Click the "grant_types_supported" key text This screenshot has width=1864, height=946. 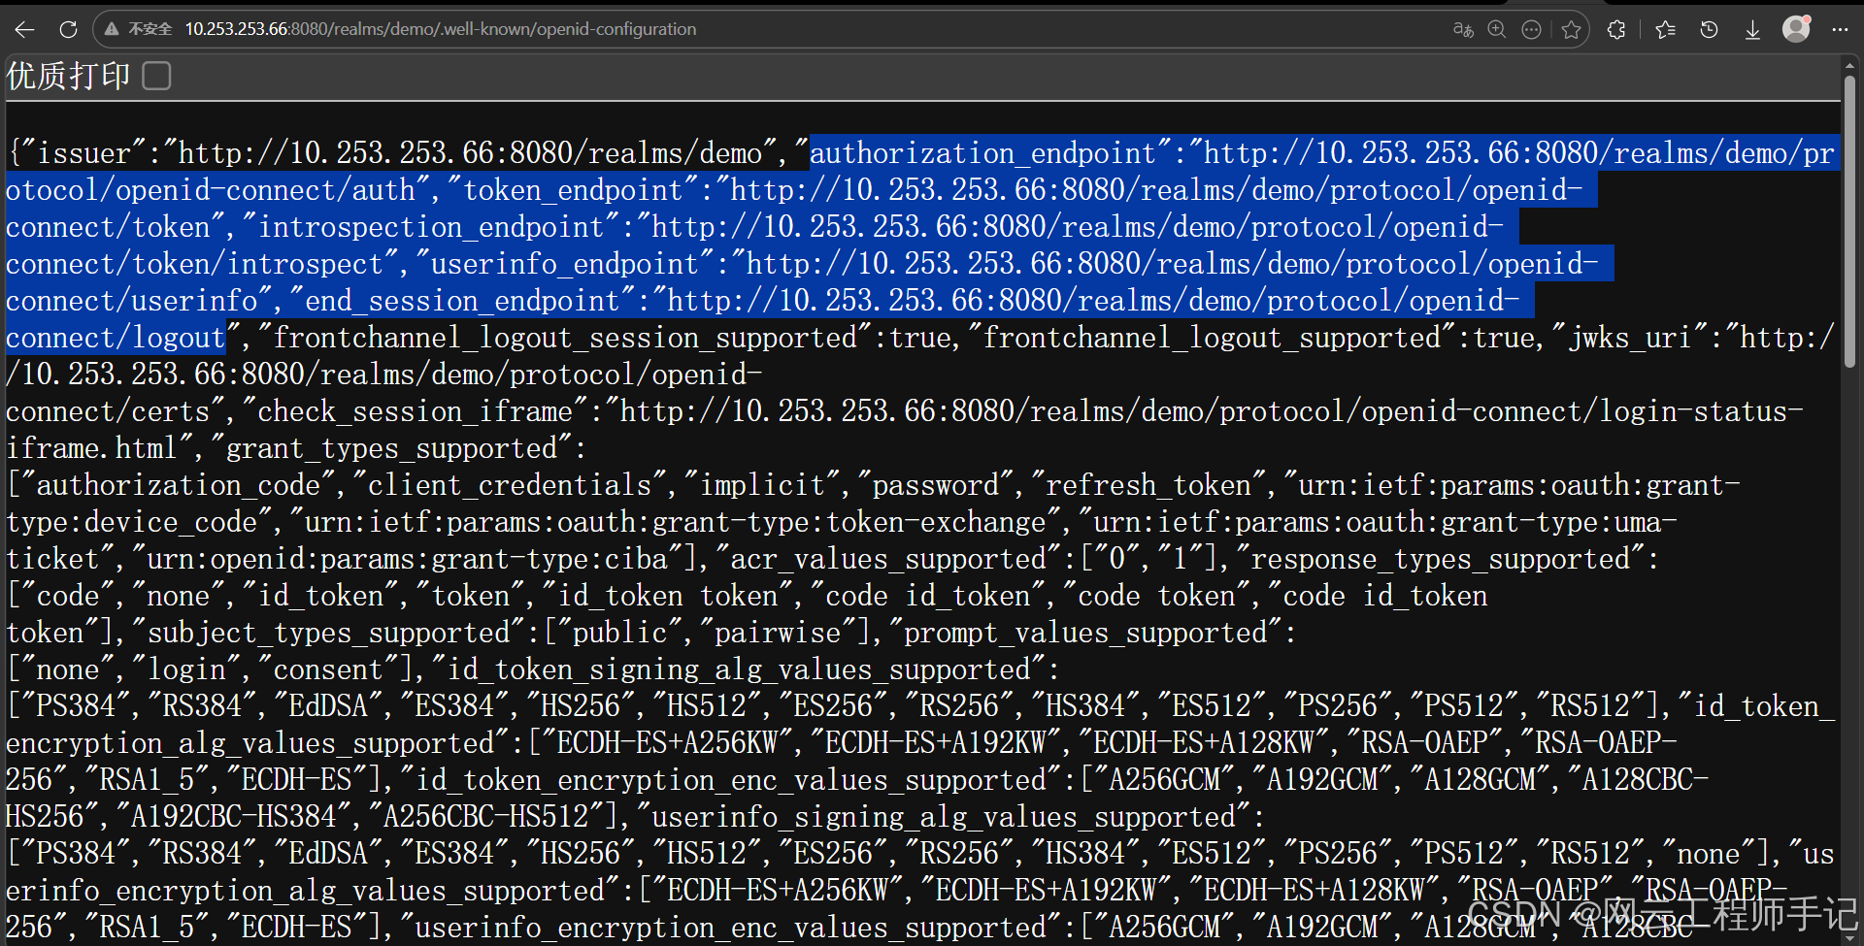click(x=392, y=448)
